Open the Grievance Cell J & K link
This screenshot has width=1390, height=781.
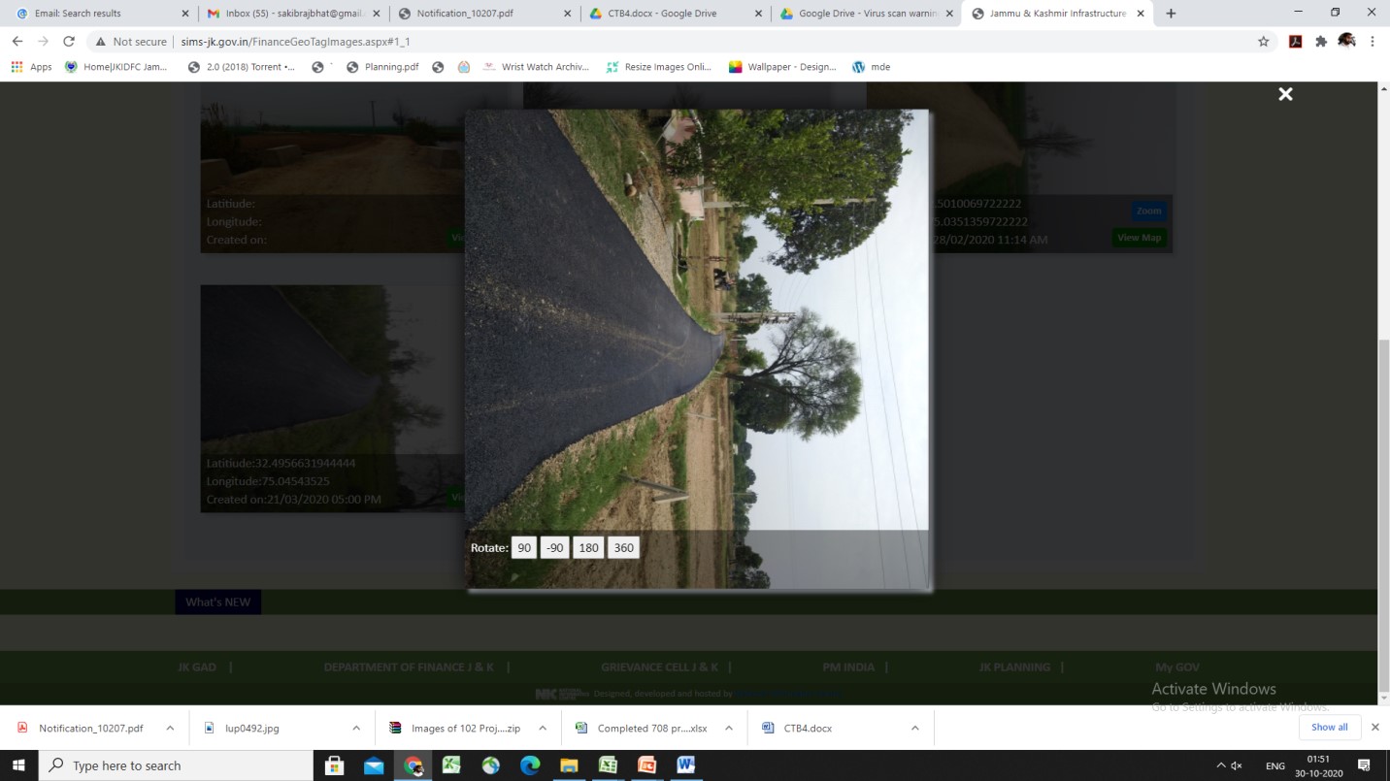tap(659, 667)
